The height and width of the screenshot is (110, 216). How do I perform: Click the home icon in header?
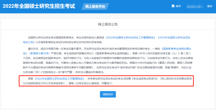[x=173, y=6]
